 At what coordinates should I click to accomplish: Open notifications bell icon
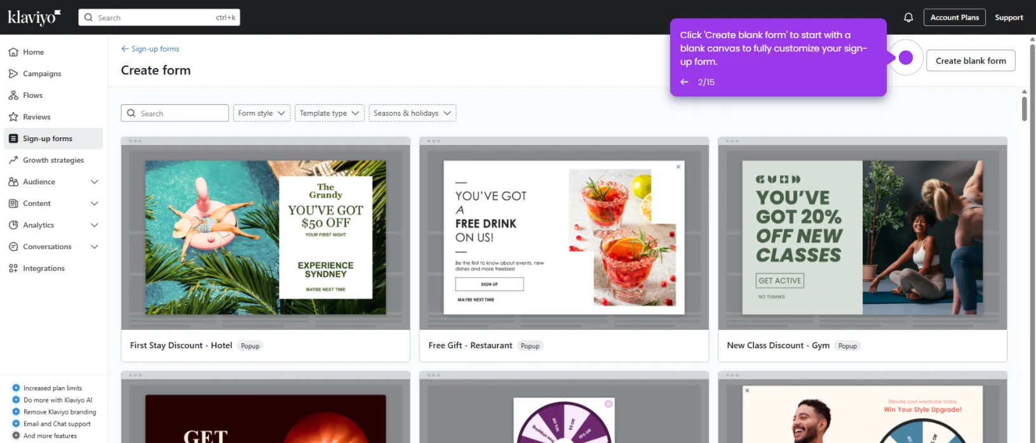click(x=908, y=18)
